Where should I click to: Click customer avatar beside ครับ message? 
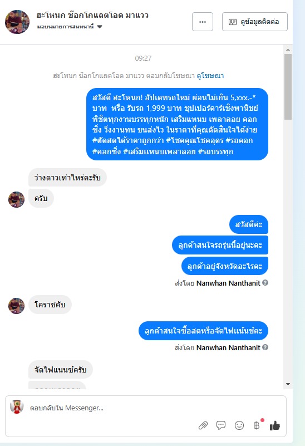[x=17, y=199]
